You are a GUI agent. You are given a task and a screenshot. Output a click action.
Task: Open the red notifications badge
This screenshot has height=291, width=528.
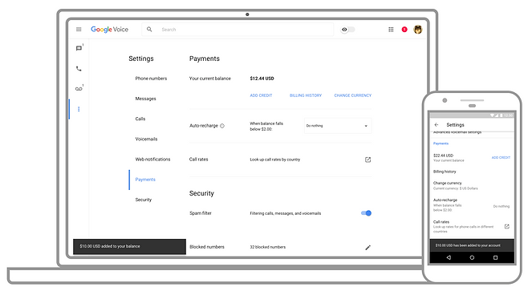[404, 30]
